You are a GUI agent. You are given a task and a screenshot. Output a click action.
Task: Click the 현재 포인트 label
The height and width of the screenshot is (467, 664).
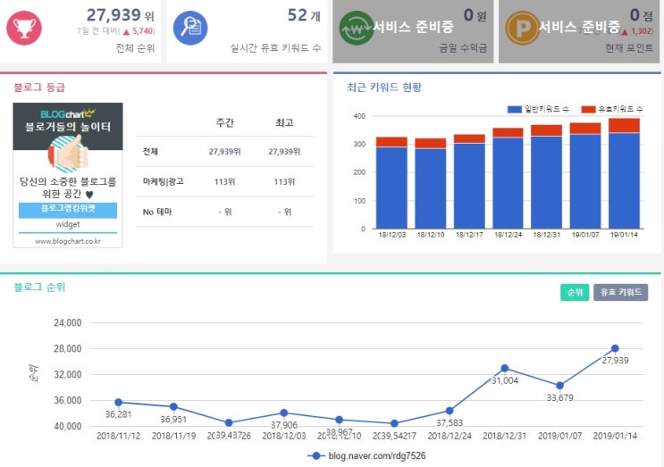pos(629,48)
